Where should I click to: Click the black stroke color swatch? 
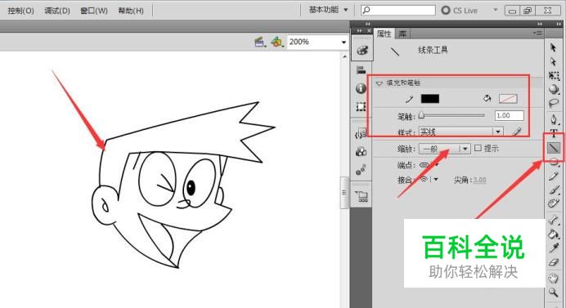click(x=430, y=99)
